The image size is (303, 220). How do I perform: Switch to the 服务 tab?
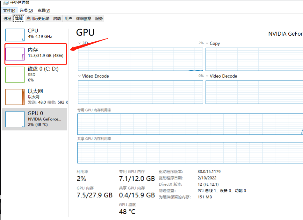pyautogui.click(x=99, y=19)
